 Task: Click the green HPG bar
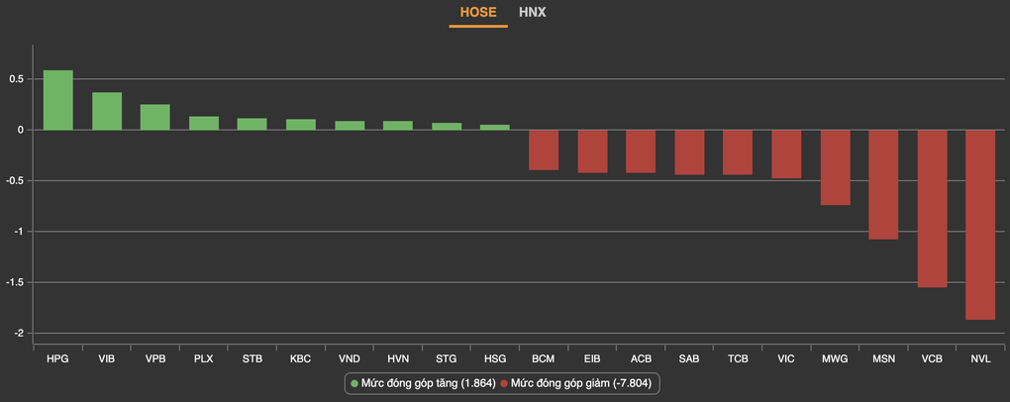pyautogui.click(x=58, y=100)
